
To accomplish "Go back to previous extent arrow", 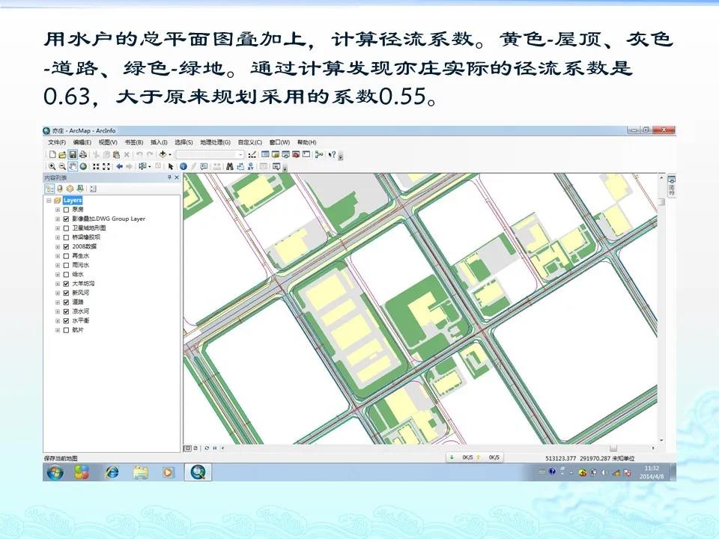I will [120, 166].
